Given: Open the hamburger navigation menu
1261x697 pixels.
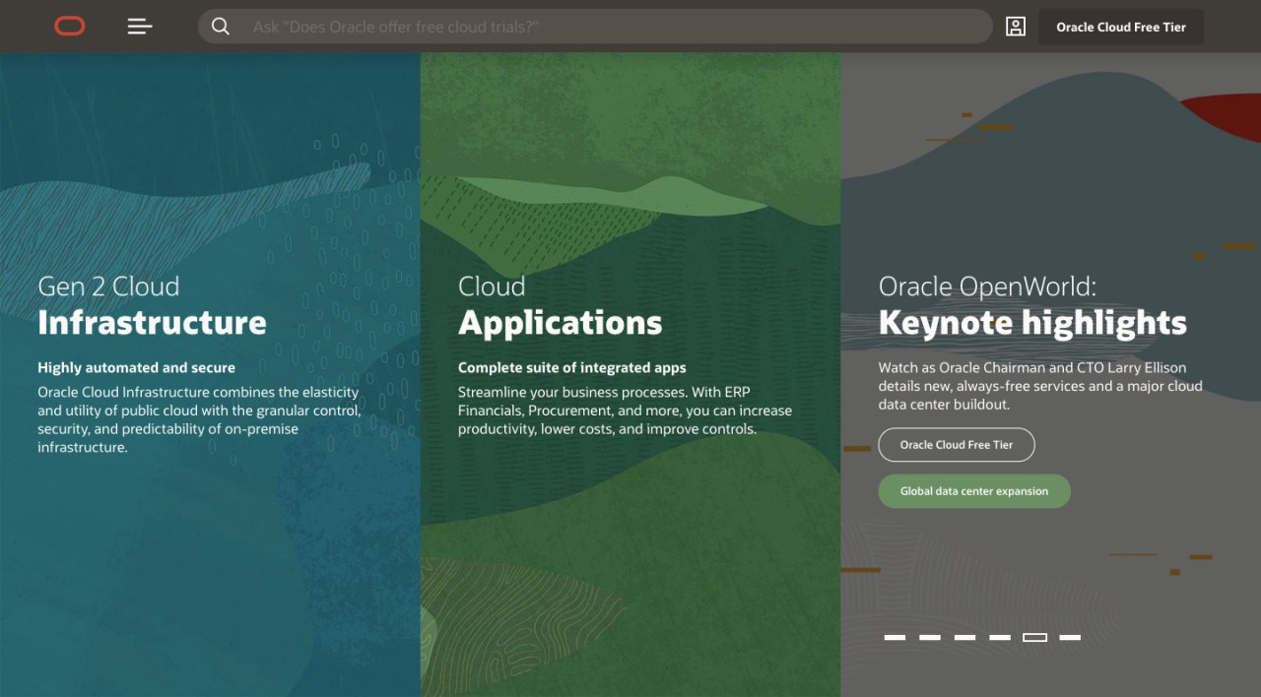Looking at the screenshot, I should tap(140, 27).
